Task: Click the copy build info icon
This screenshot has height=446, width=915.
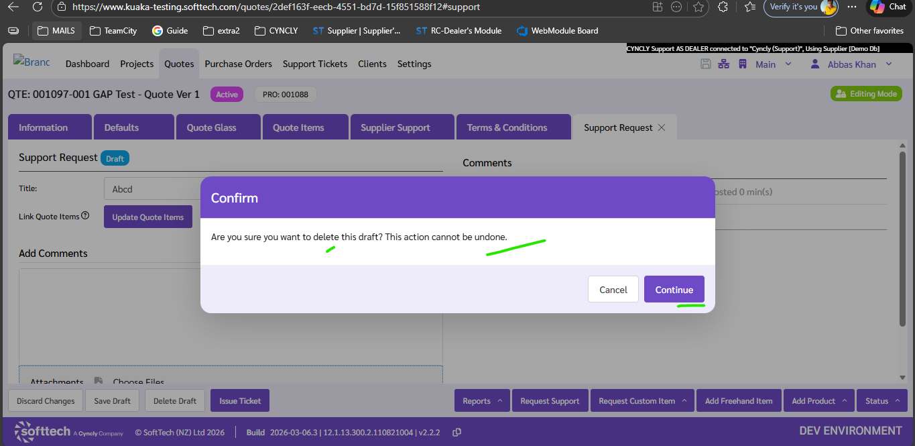Action: (456, 433)
